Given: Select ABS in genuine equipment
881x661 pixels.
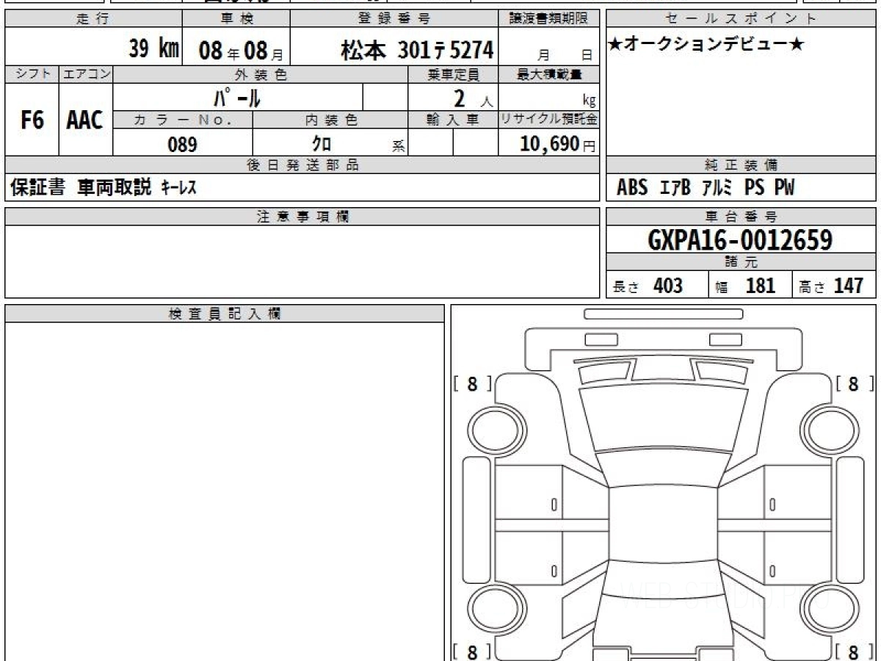Looking at the screenshot, I should click(632, 189).
